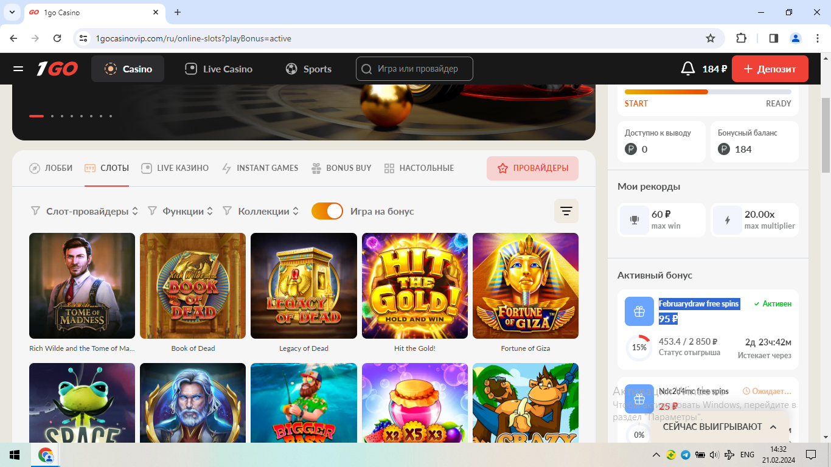This screenshot has width=831, height=467.
Task: Switch to the Casino section
Action: click(128, 69)
